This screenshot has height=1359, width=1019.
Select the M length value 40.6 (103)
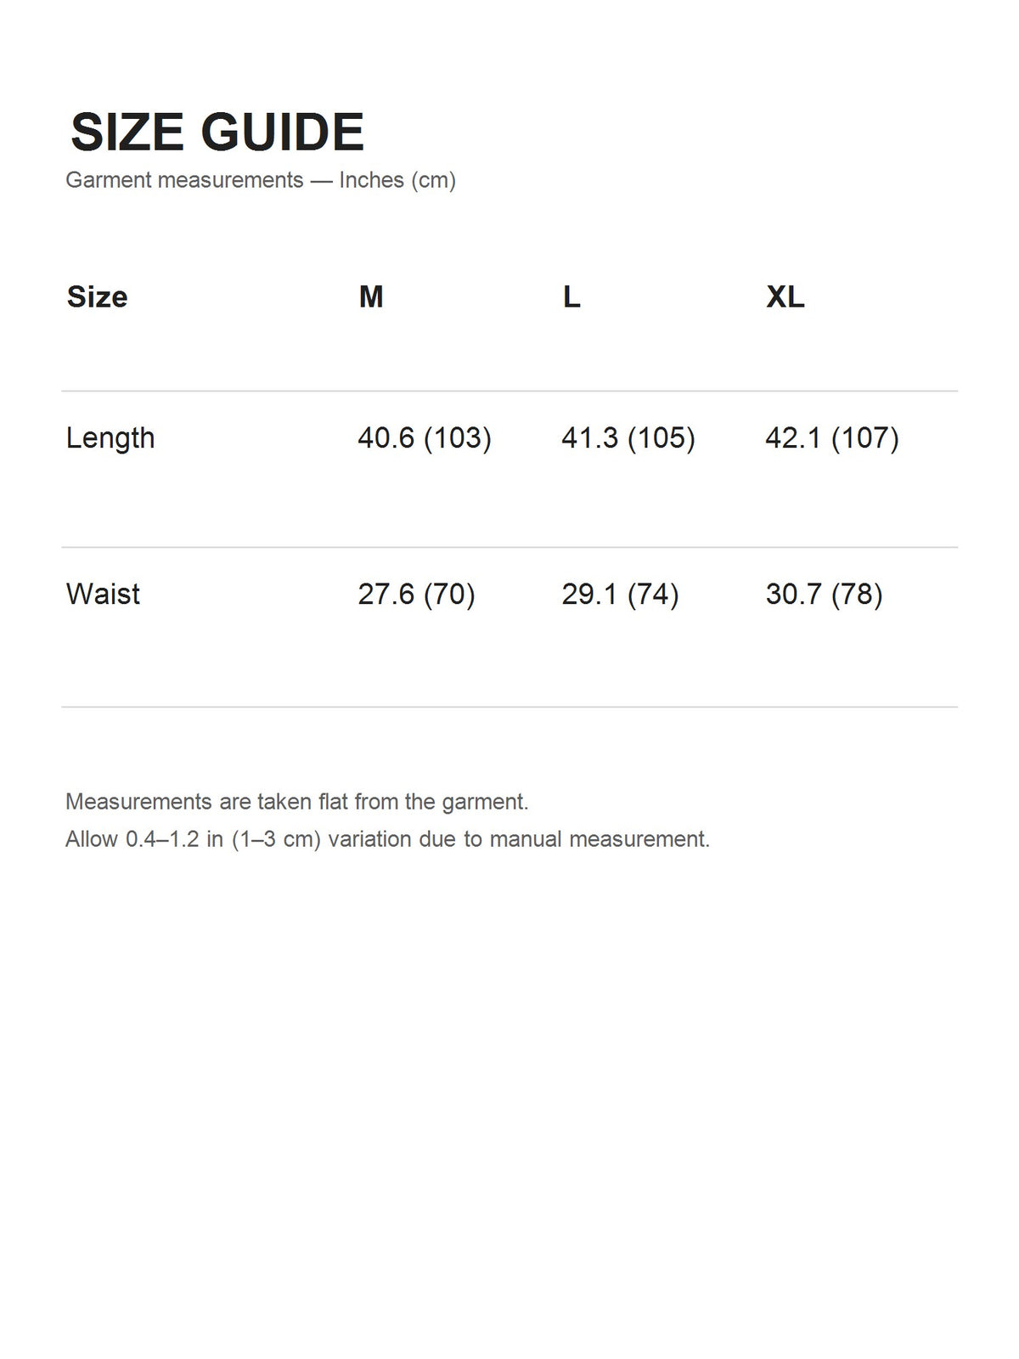[x=425, y=438]
